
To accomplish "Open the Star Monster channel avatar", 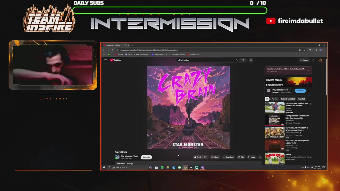I will click(117, 157).
